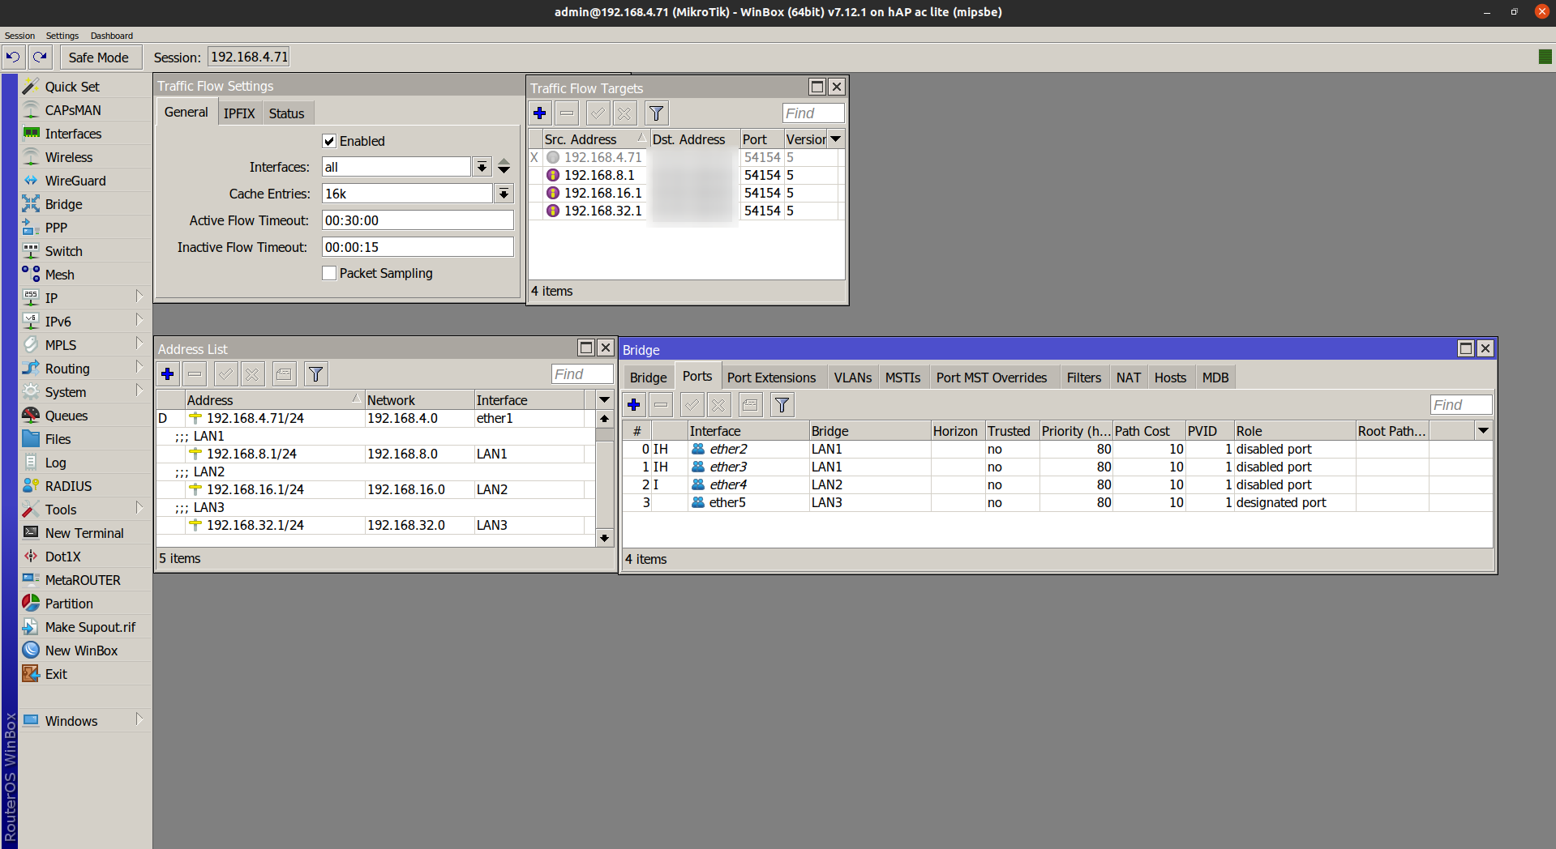
Task: Open filter in Address List window
Action: (x=316, y=374)
